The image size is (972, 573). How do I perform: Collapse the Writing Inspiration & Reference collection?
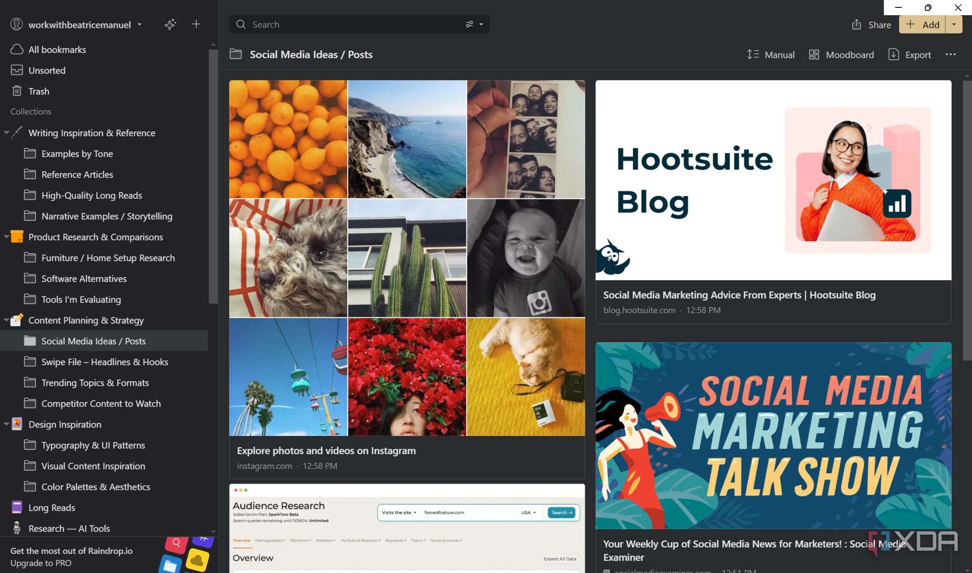tap(6, 133)
